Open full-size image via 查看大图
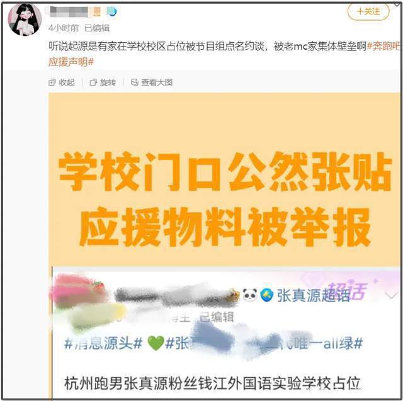The height and width of the screenshot is (401, 403). point(152,82)
